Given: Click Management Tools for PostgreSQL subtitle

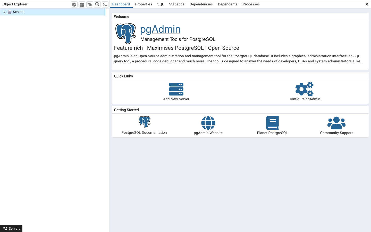Looking at the screenshot, I should click(x=178, y=39).
